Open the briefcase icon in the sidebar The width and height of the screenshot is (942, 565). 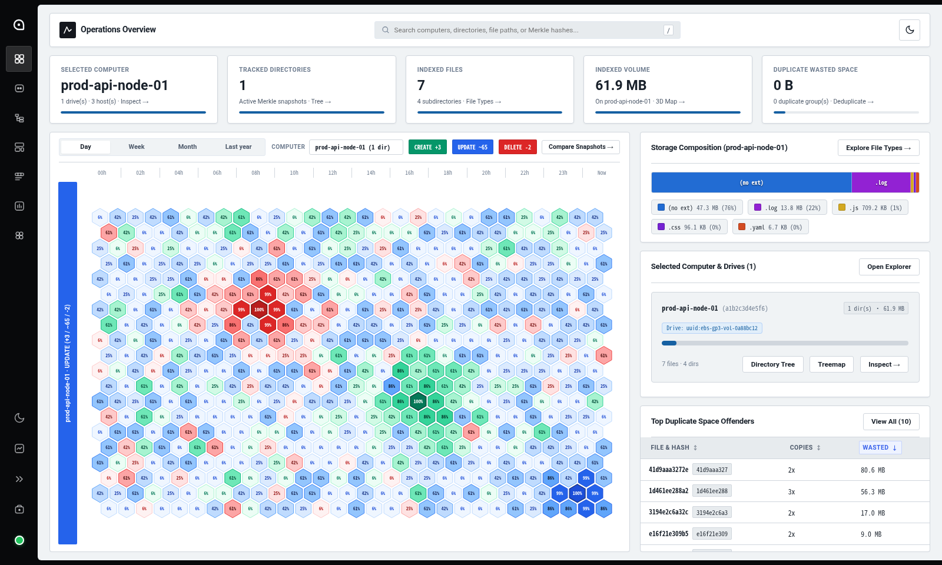click(x=19, y=509)
